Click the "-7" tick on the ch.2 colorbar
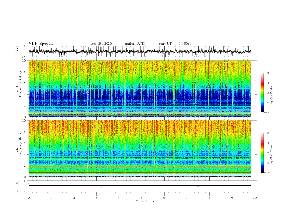The image size is (287, 222). click(267, 173)
